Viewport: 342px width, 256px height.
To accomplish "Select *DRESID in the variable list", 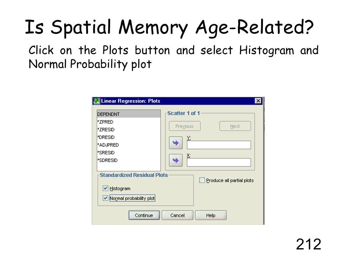I will point(129,137).
